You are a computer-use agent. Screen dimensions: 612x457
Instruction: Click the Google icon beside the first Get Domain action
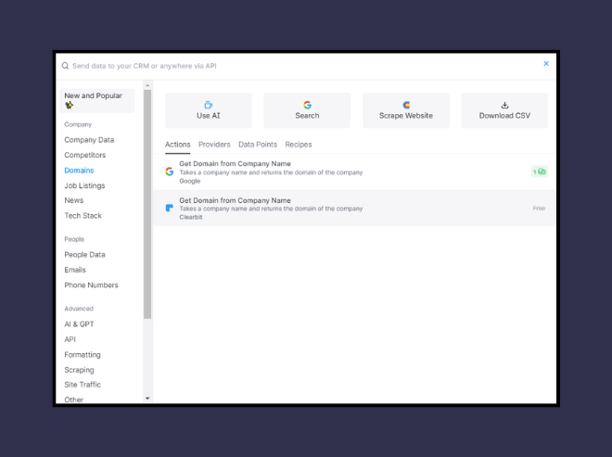click(x=170, y=171)
